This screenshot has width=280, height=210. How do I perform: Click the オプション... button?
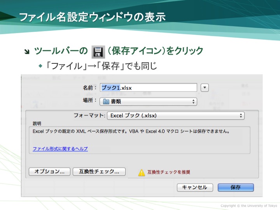49,171
